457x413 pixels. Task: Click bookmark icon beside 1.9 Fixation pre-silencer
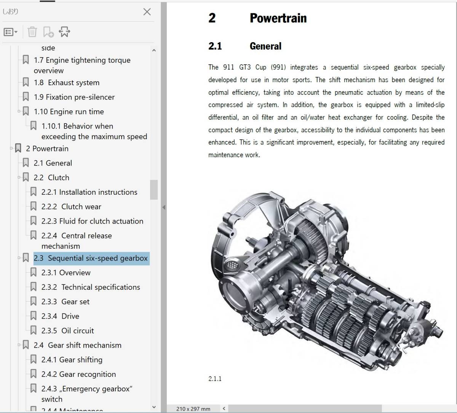[x=26, y=97]
